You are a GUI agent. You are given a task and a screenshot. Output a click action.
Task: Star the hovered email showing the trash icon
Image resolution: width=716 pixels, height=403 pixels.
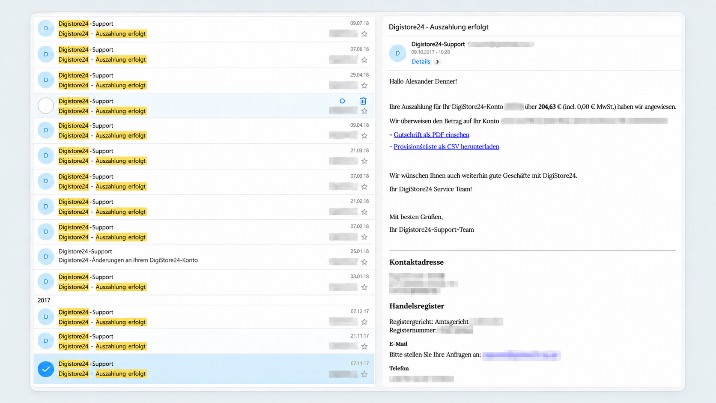pos(364,111)
